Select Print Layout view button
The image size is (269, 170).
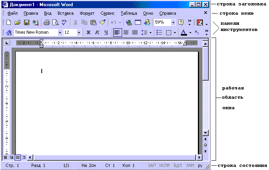coord(18,157)
